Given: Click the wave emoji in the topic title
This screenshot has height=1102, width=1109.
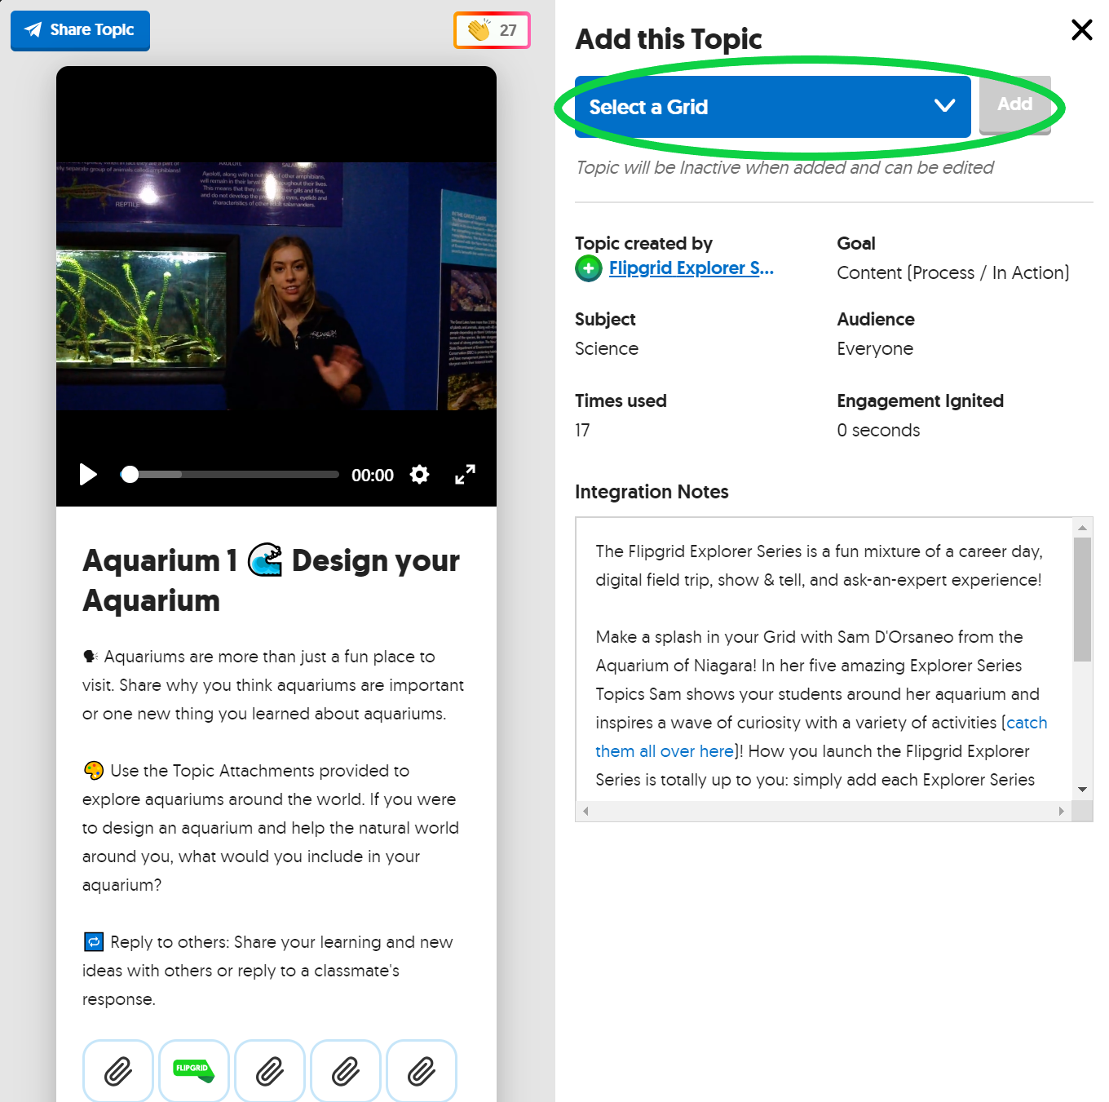Looking at the screenshot, I should 265,560.
